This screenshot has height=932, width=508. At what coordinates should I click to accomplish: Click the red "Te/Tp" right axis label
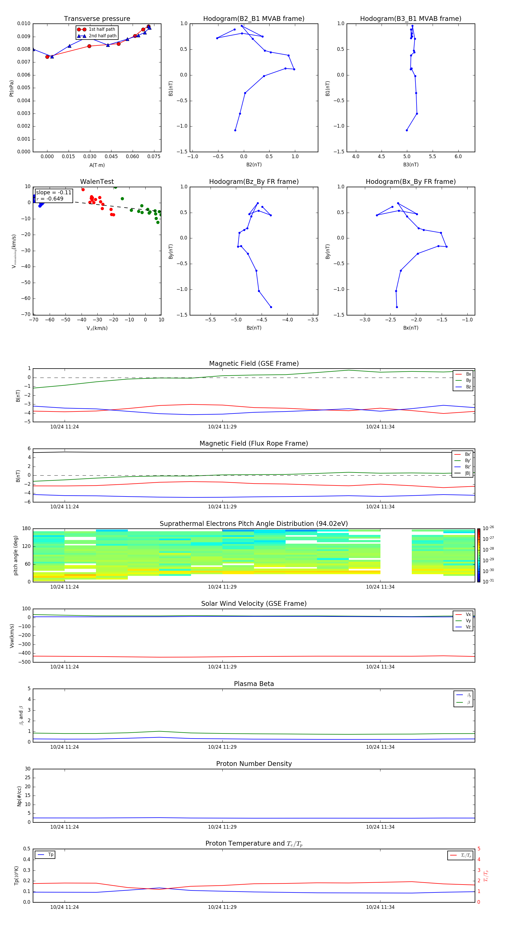486,876
